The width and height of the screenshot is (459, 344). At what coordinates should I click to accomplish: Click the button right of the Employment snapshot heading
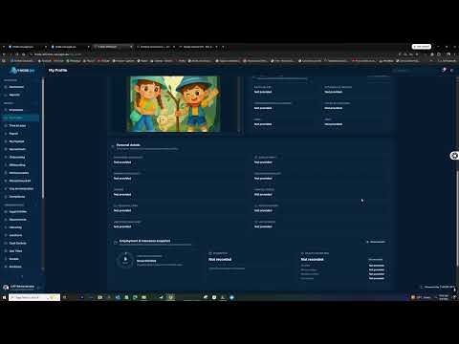pyautogui.click(x=376, y=242)
